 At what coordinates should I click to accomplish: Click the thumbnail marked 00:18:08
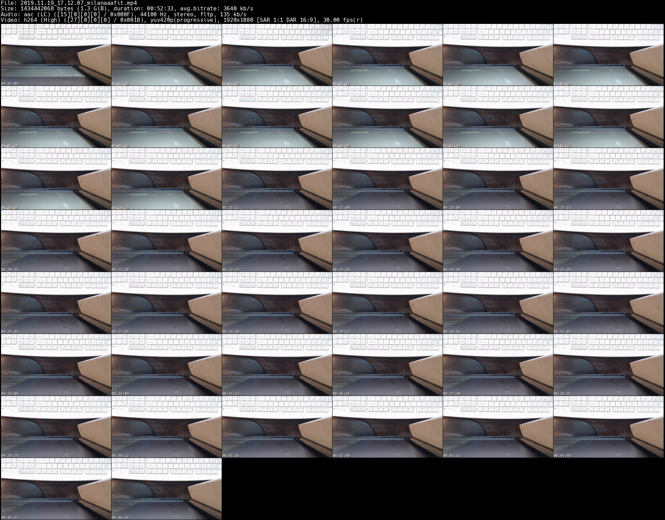pos(498,179)
